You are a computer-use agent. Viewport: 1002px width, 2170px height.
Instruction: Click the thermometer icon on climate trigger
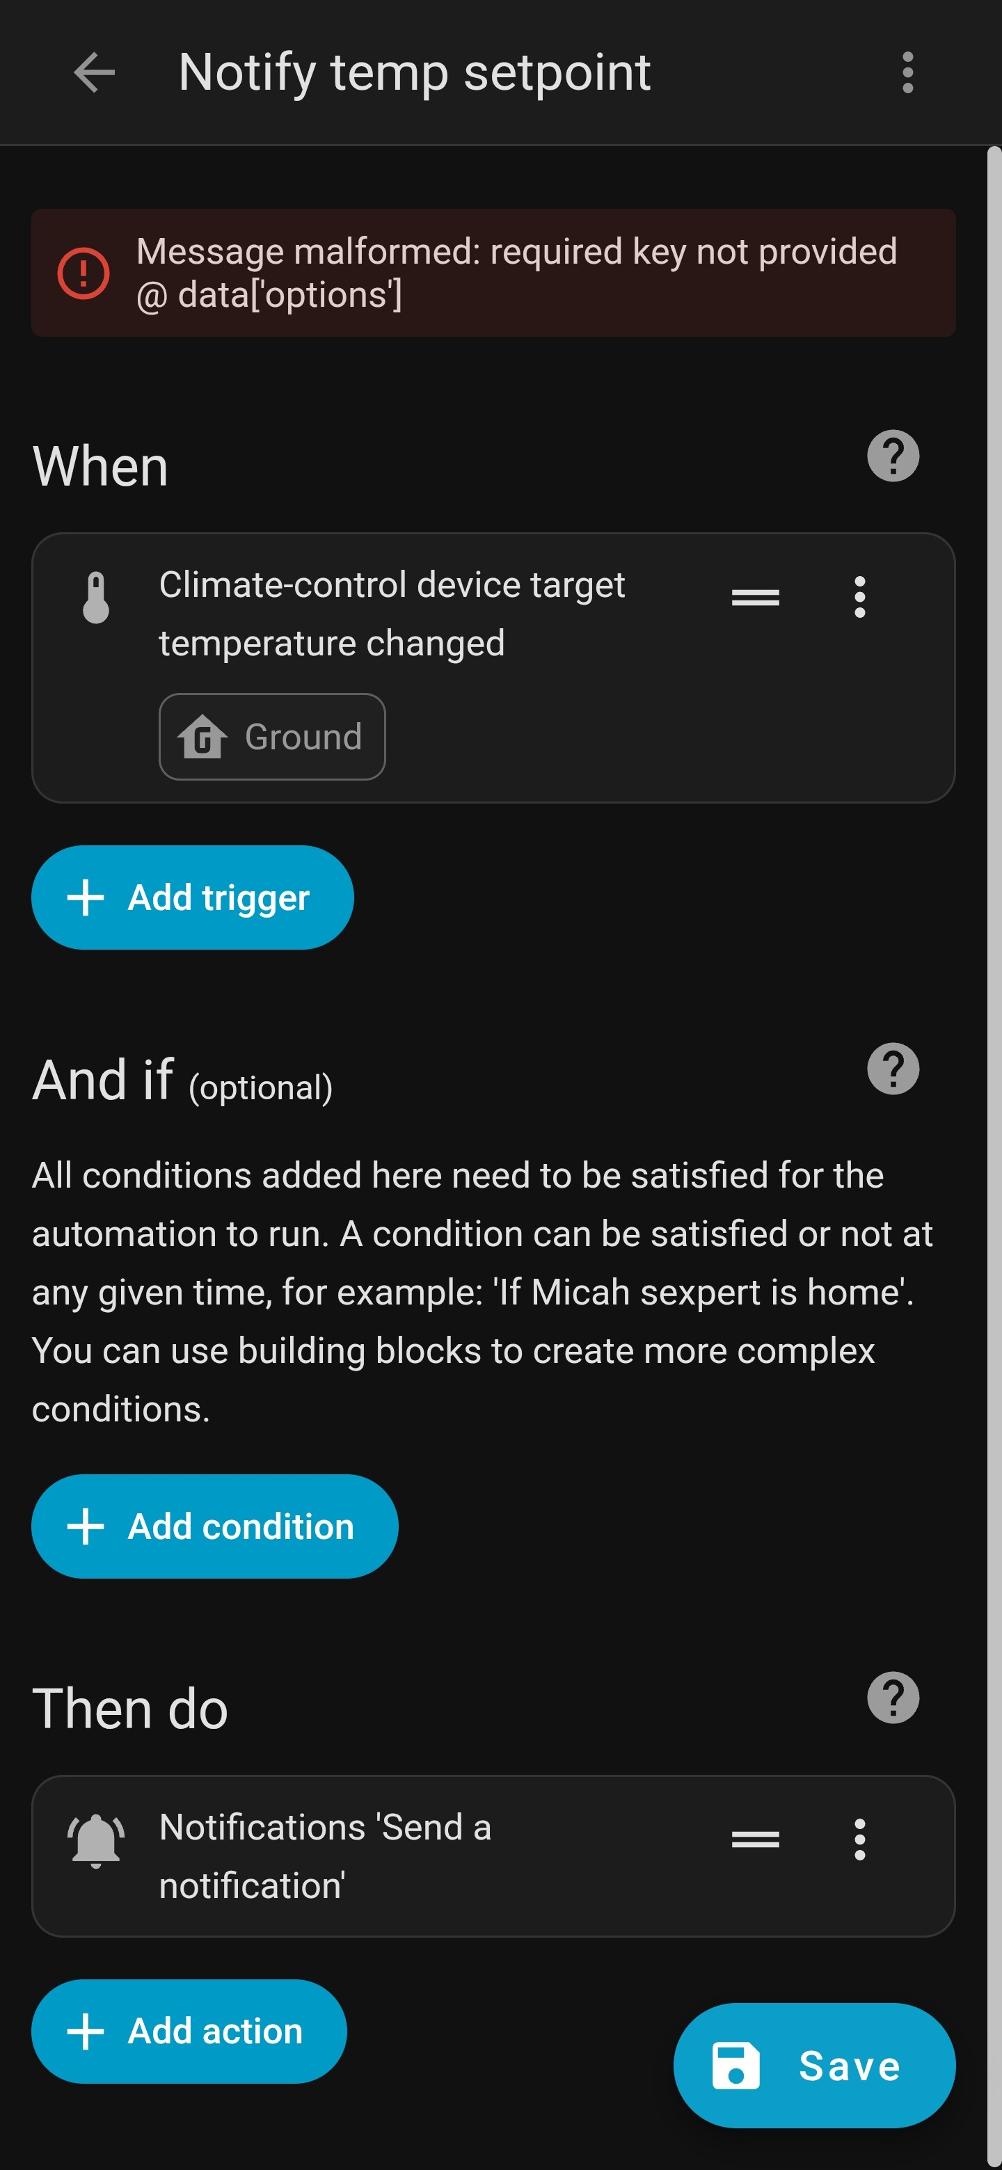pyautogui.click(x=96, y=597)
